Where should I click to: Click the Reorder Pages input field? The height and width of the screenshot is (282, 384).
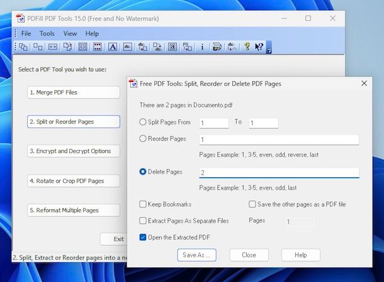(279, 140)
